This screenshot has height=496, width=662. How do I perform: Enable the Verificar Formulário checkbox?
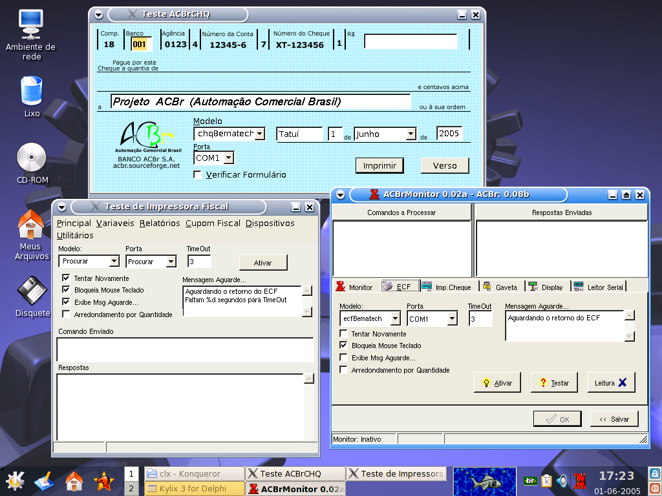[198, 174]
